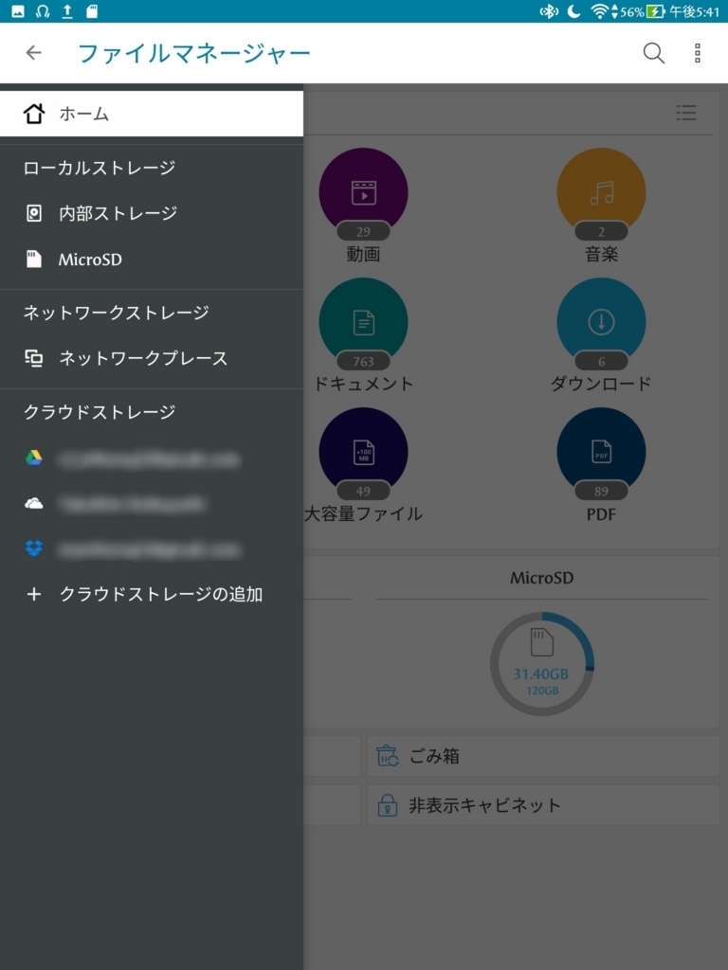Tap the upload notification icon

pyautogui.click(x=67, y=11)
